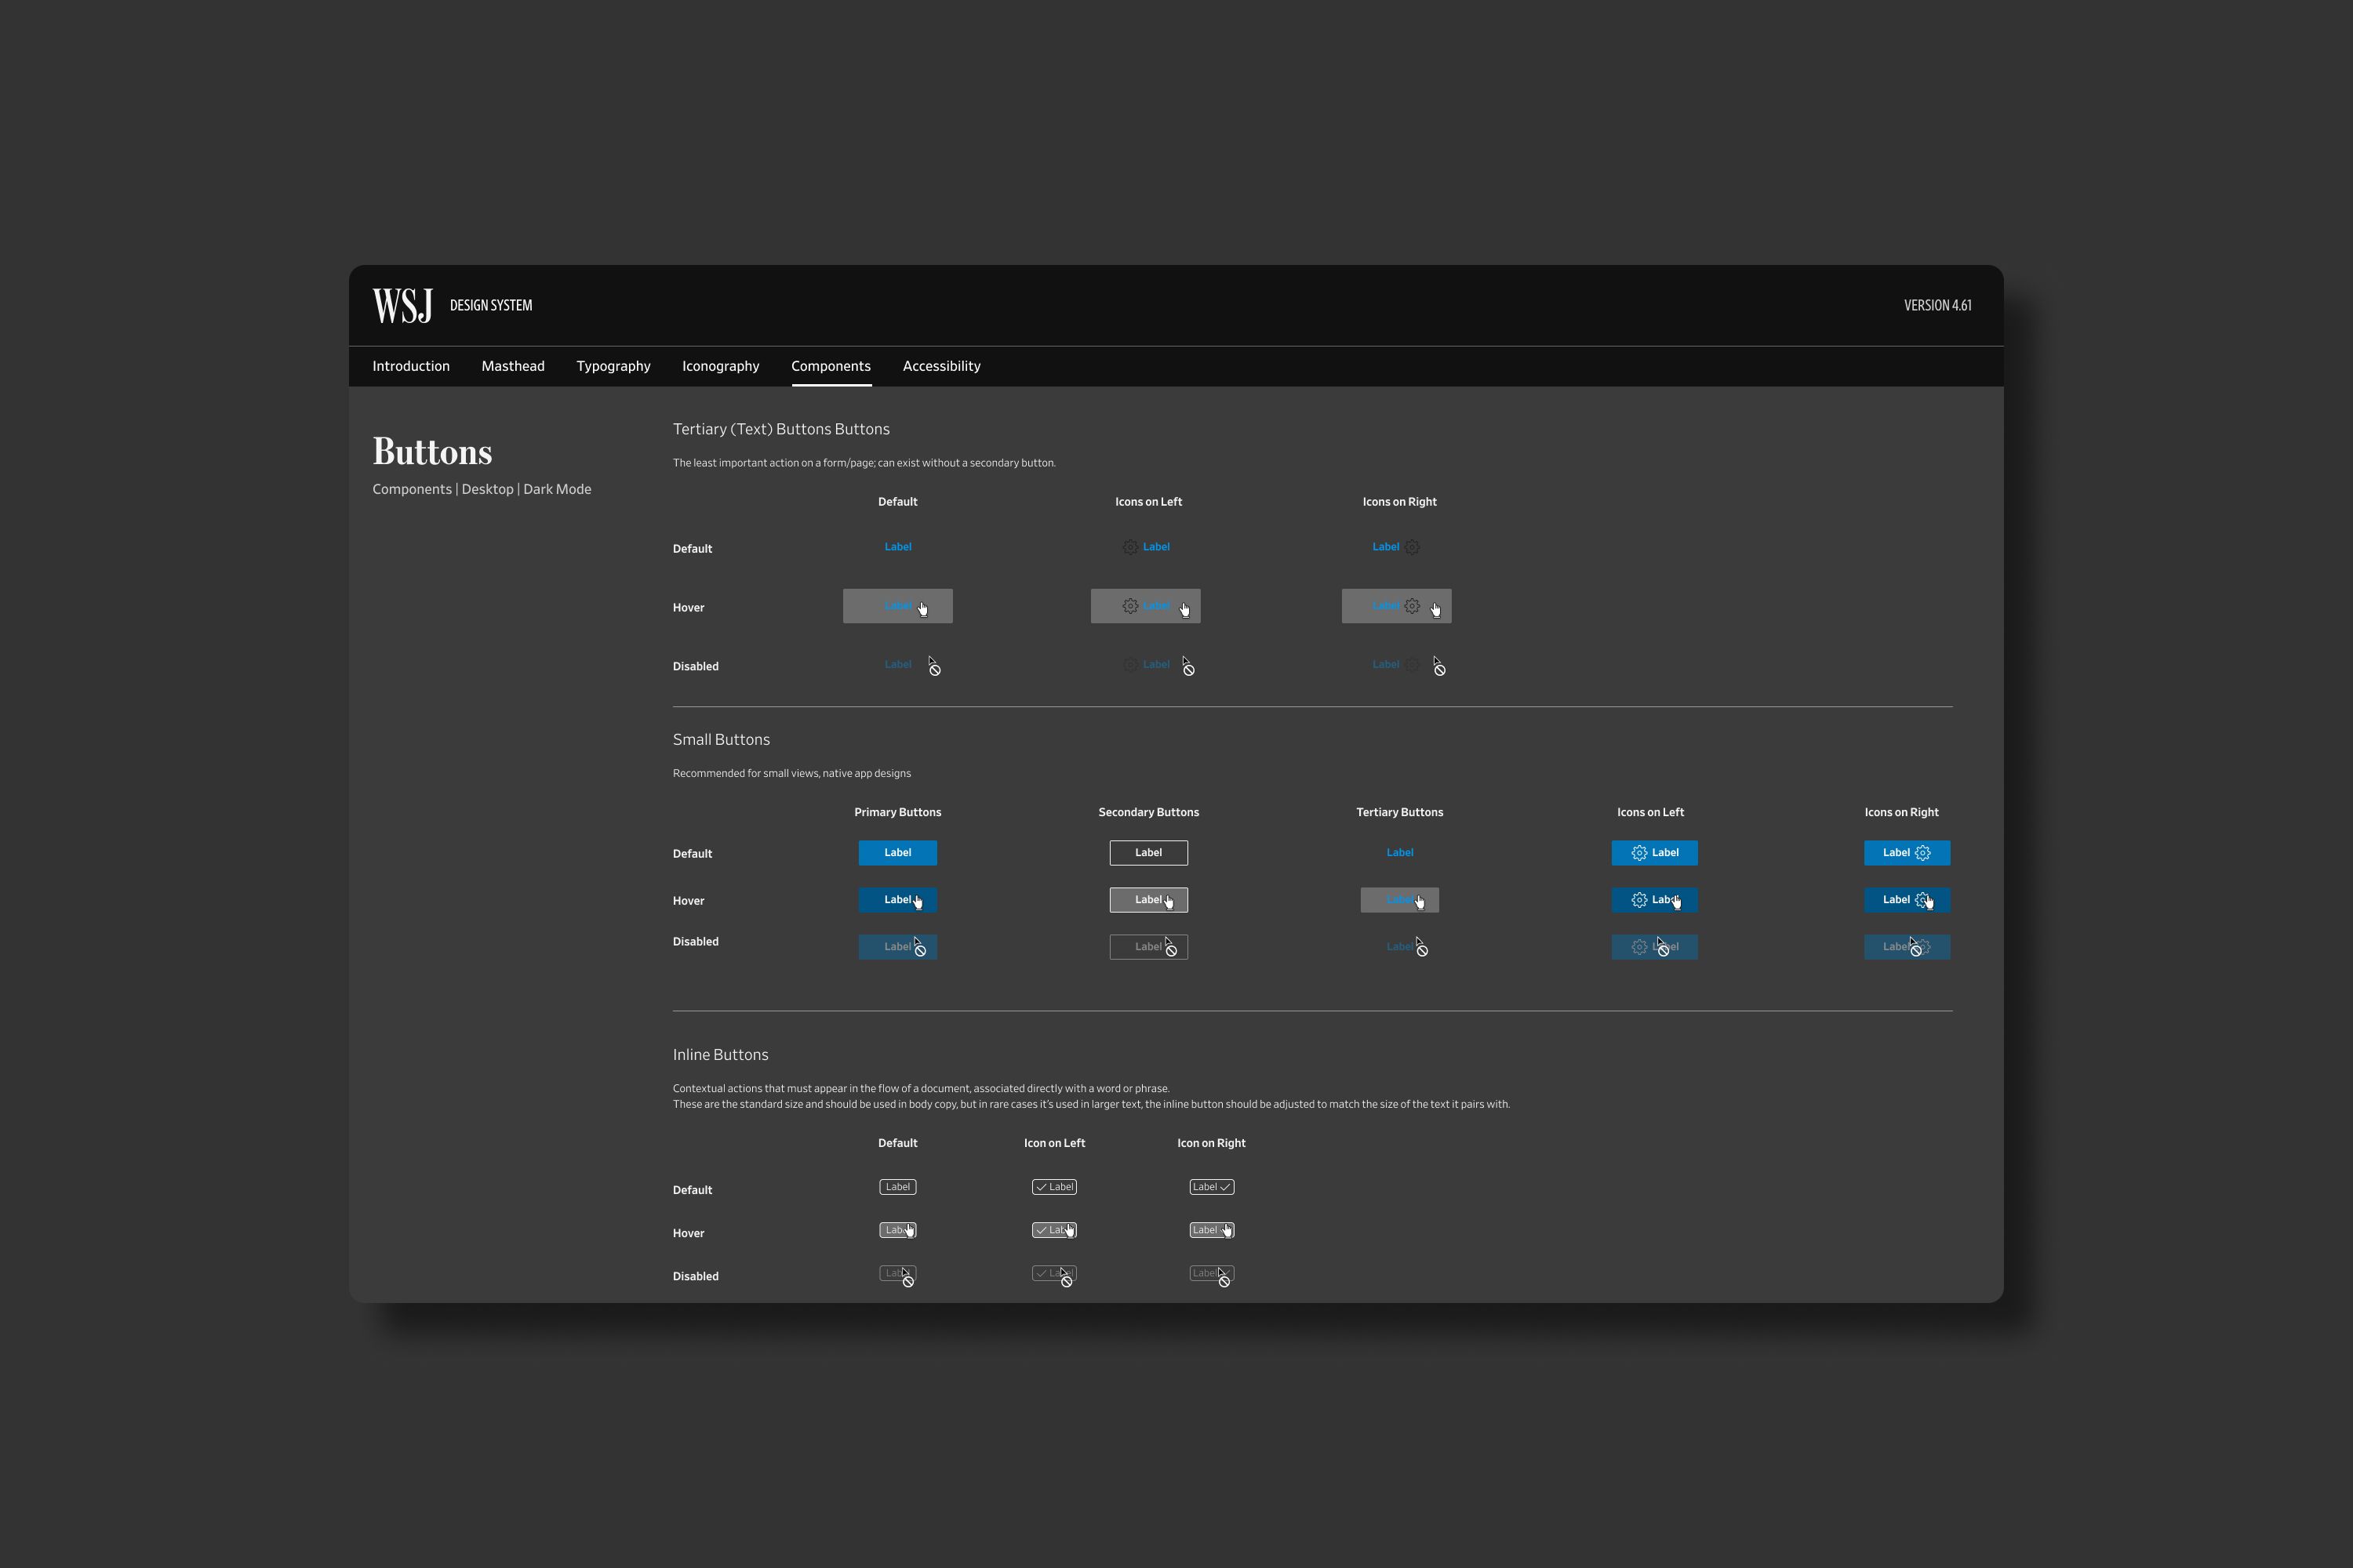Select the Accessibility tab

(941, 366)
